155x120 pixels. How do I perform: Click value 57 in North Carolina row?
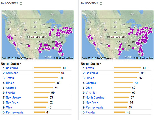[x=132, y=98]
